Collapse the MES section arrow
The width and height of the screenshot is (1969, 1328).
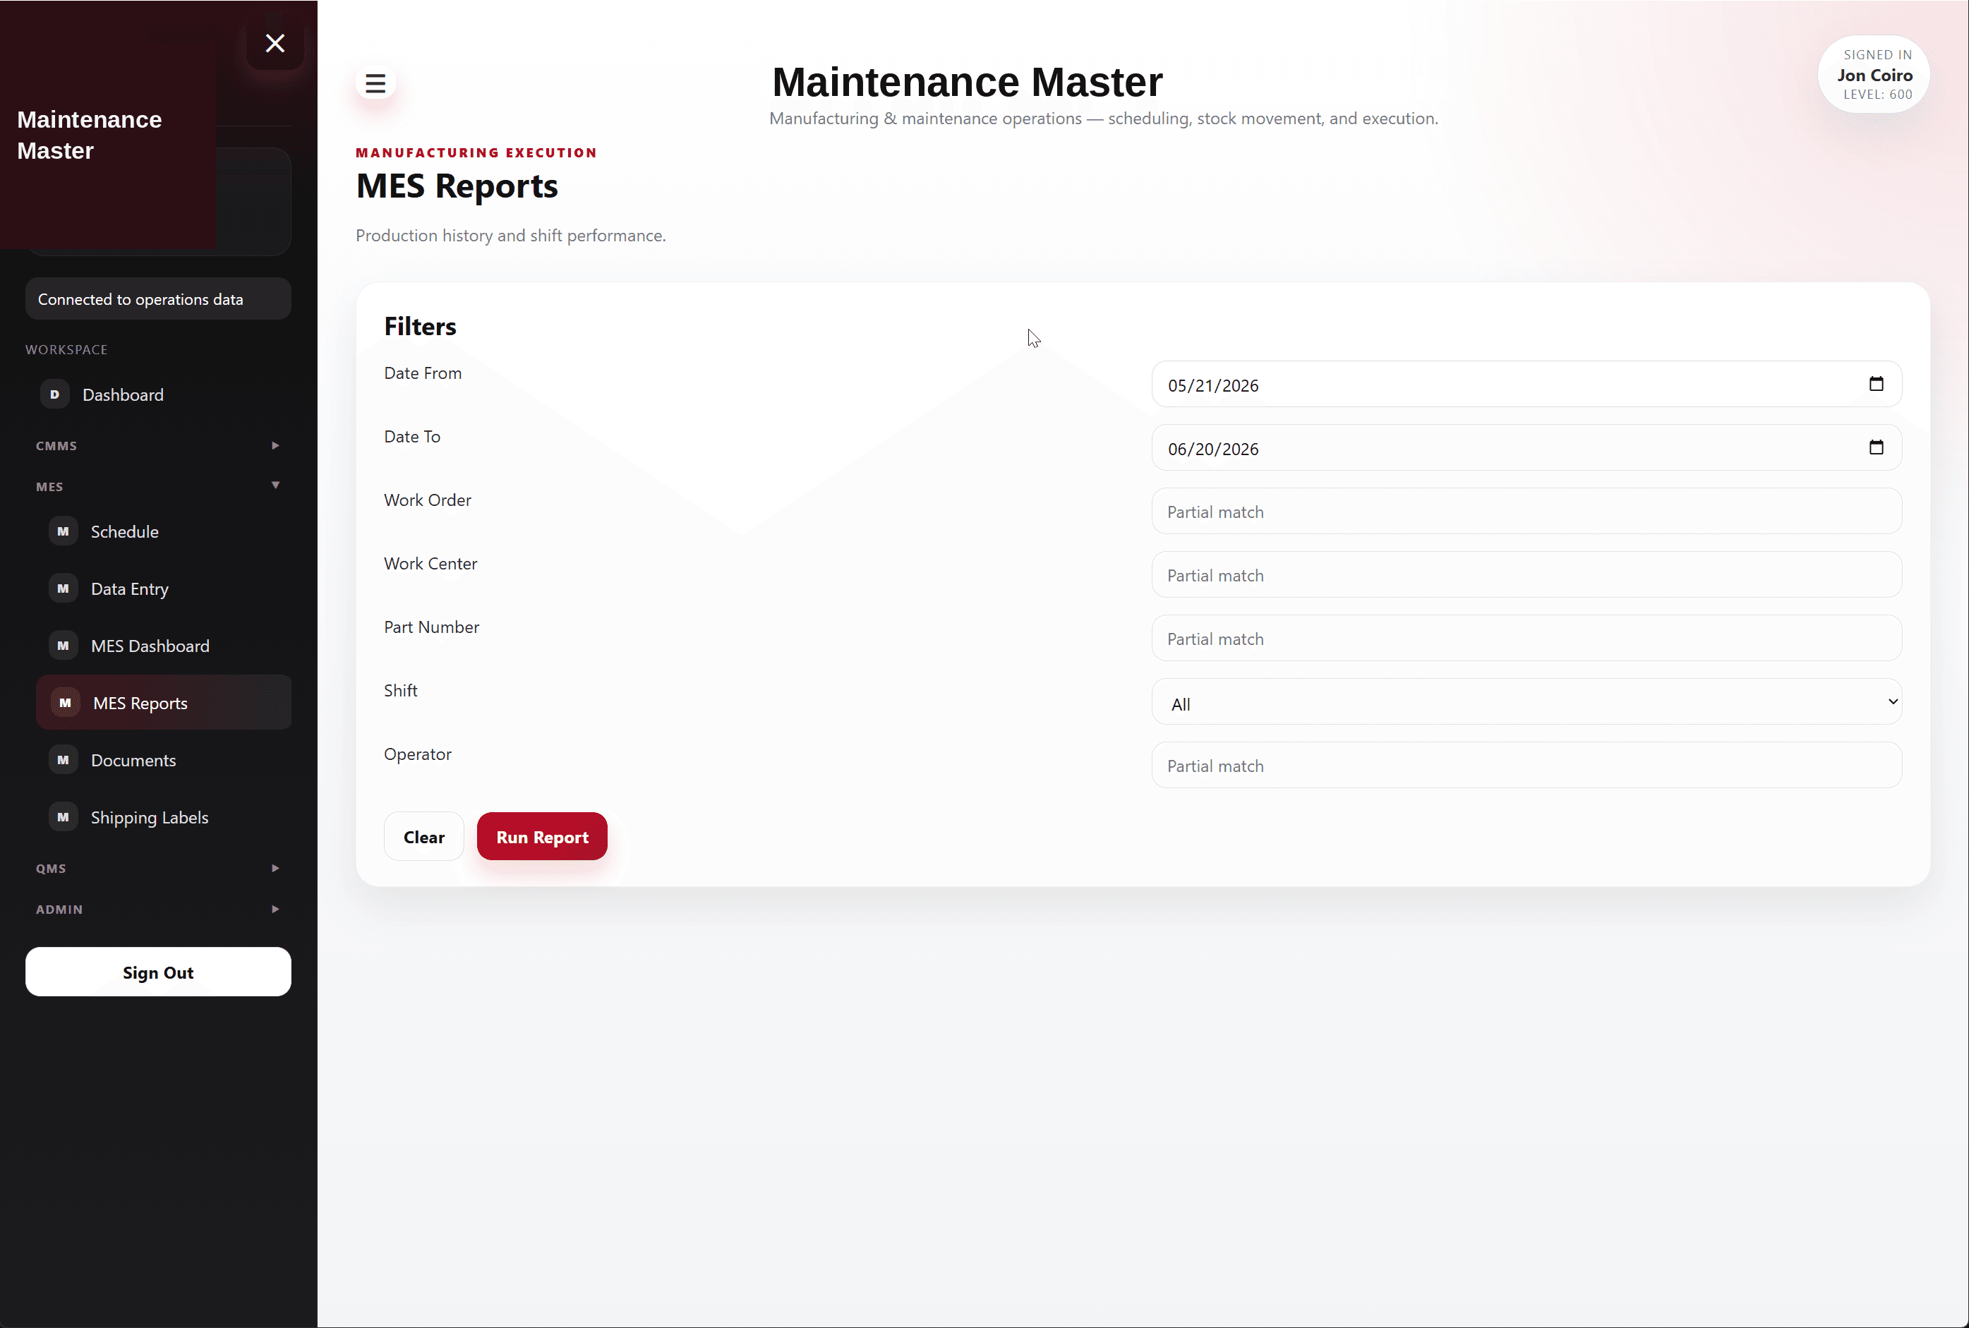(x=275, y=485)
